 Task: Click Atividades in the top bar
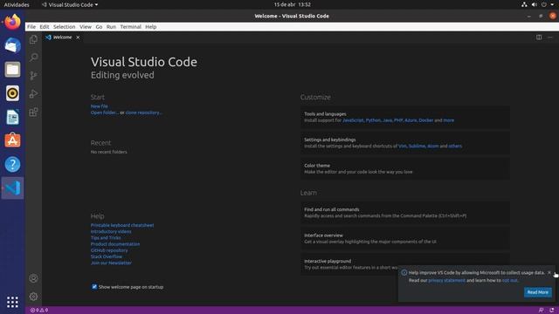pos(17,4)
